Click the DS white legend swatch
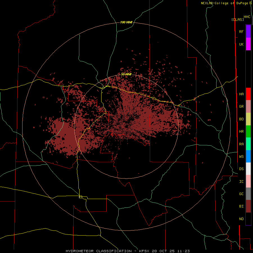 (248, 169)
